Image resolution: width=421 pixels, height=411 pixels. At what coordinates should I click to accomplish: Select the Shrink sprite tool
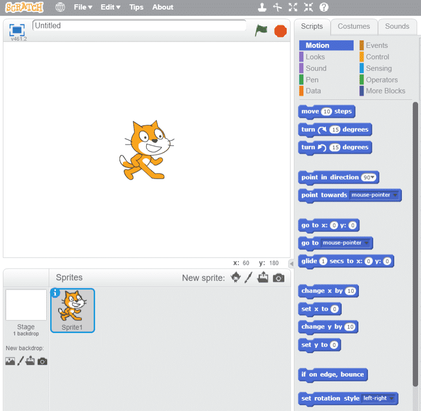click(308, 7)
